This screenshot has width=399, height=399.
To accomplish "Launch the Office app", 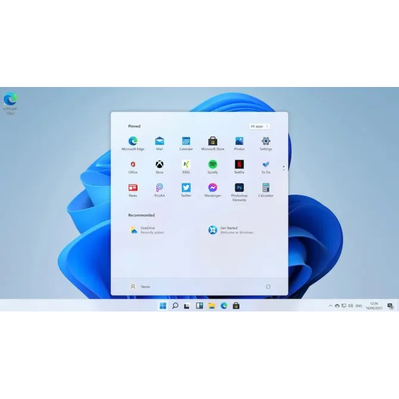I will click(133, 167).
